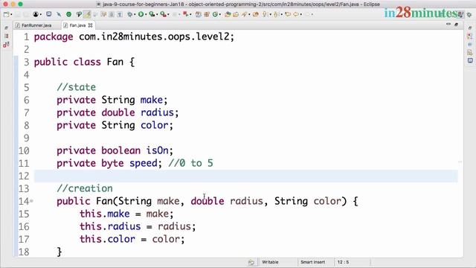Viewport: 476px width, 268px height.
Task: Click the Open Task folder icon
Action: tap(236, 14)
